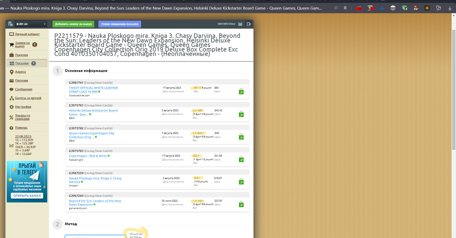Click parcel ID G3975782
The height and width of the screenshot is (238, 456).
pos(76,128)
